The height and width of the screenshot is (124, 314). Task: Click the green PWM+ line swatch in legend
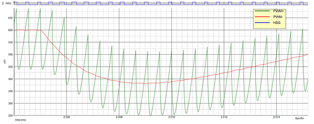point(262,11)
